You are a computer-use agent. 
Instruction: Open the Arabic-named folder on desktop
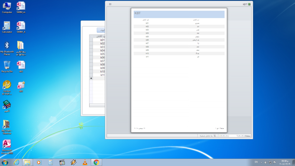[21, 49]
